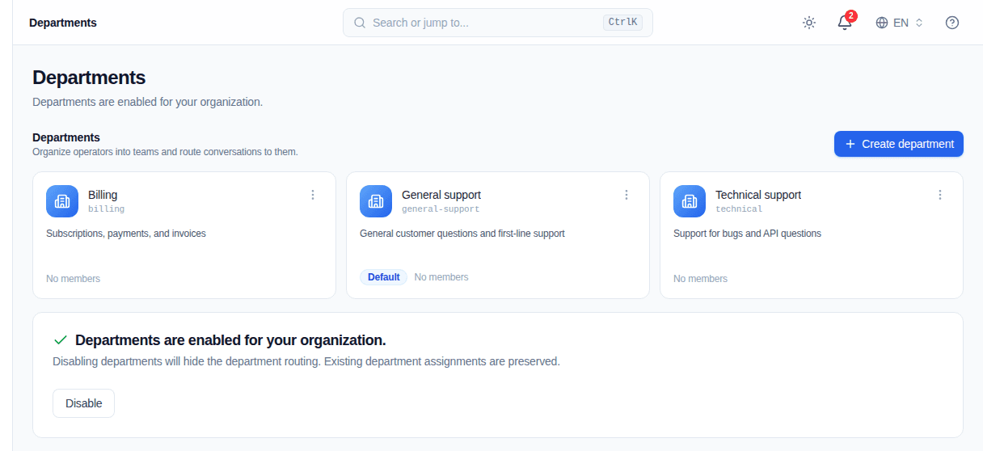Click the green enabled checkmark icon
Screen dimensions: 983x451
pyautogui.click(x=60, y=340)
